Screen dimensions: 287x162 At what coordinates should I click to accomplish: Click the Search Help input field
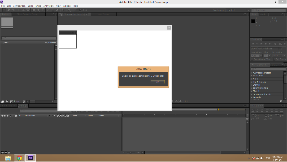point(268,10)
